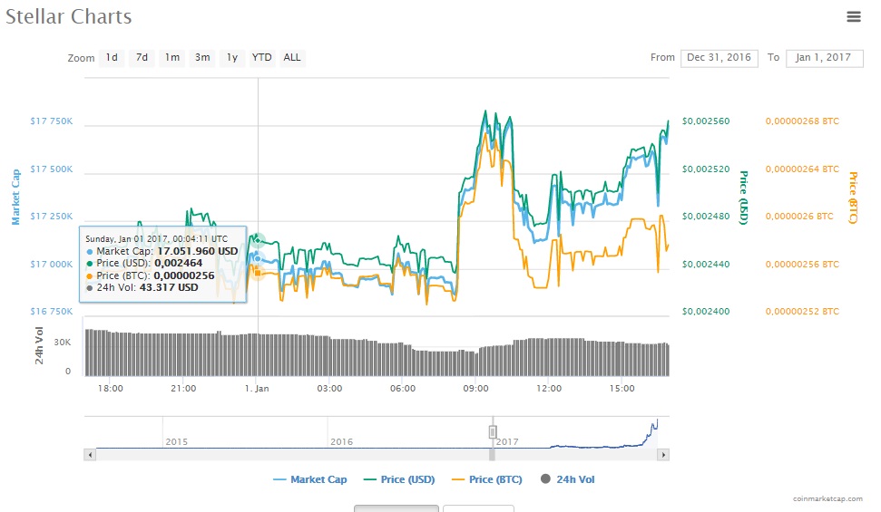Image resolution: width=881 pixels, height=512 pixels.
Task: Click the Price (BTC) axis title
Action: coord(853,198)
